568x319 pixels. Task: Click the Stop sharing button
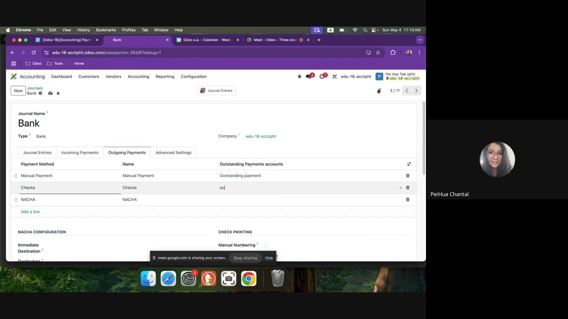coord(245,258)
